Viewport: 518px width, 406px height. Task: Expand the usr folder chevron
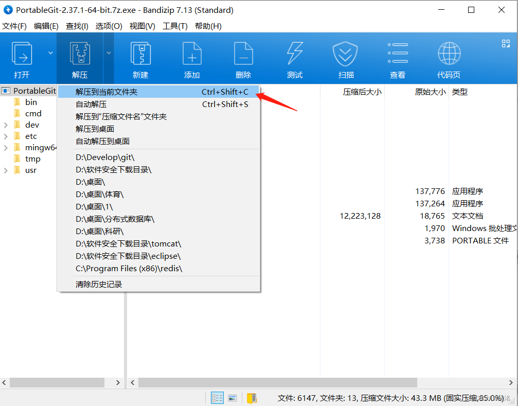(x=6, y=170)
